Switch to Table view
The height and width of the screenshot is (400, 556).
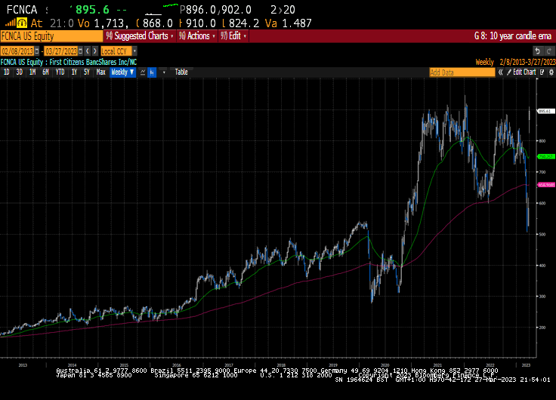coord(181,72)
